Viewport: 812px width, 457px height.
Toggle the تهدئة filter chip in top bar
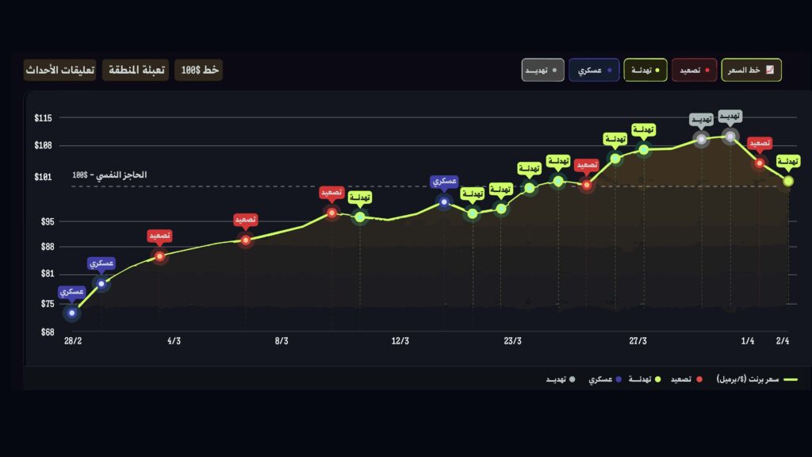[645, 70]
